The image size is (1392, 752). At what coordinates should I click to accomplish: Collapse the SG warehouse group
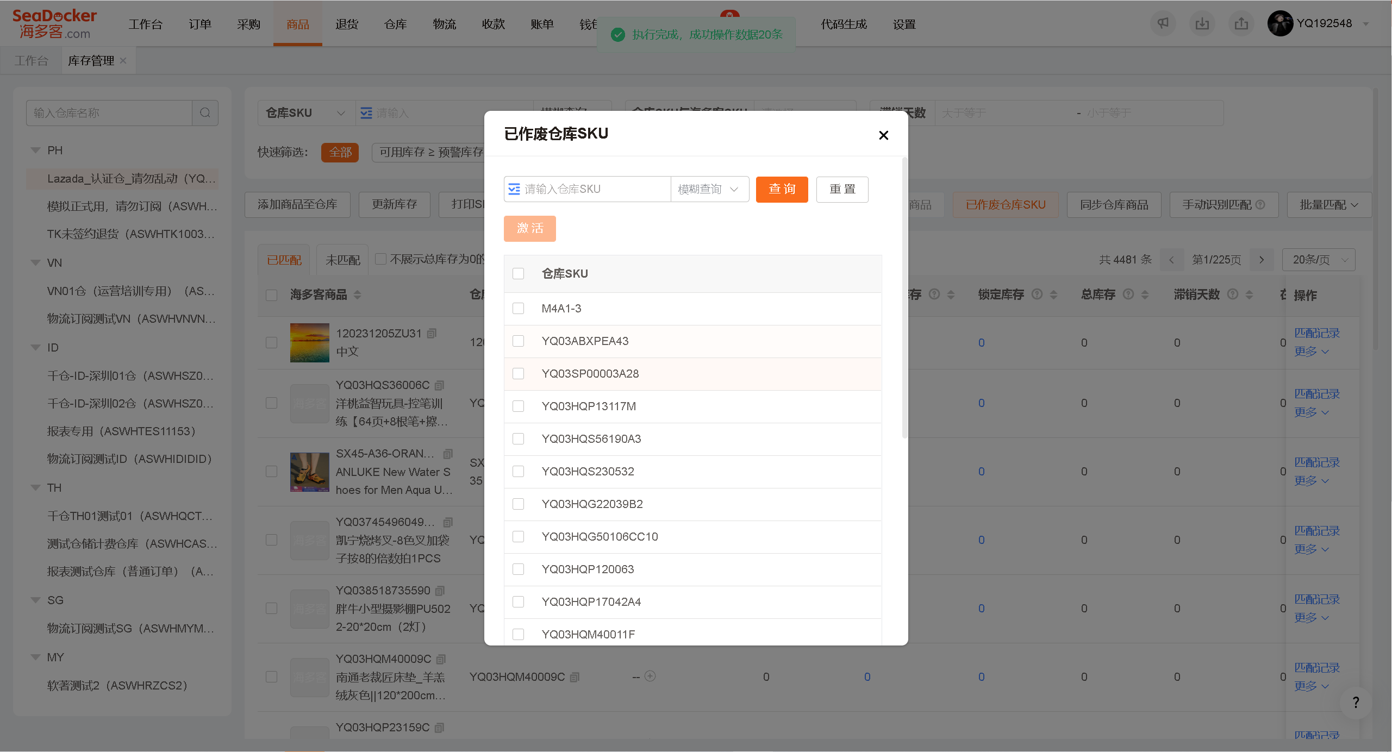point(36,600)
